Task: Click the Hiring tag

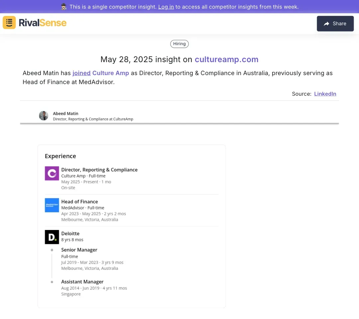Action: [x=179, y=44]
